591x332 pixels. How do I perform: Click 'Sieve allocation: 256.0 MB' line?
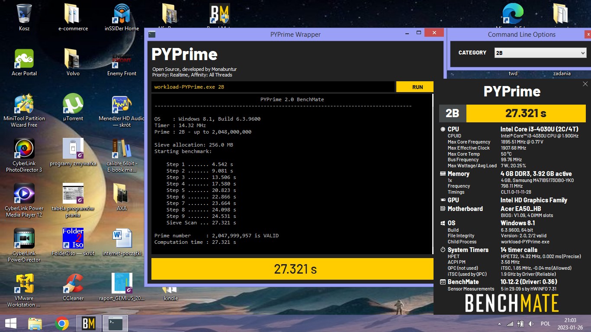[193, 145]
